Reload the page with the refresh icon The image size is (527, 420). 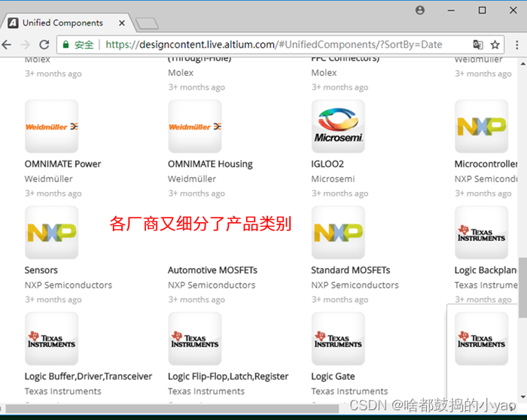click(44, 45)
